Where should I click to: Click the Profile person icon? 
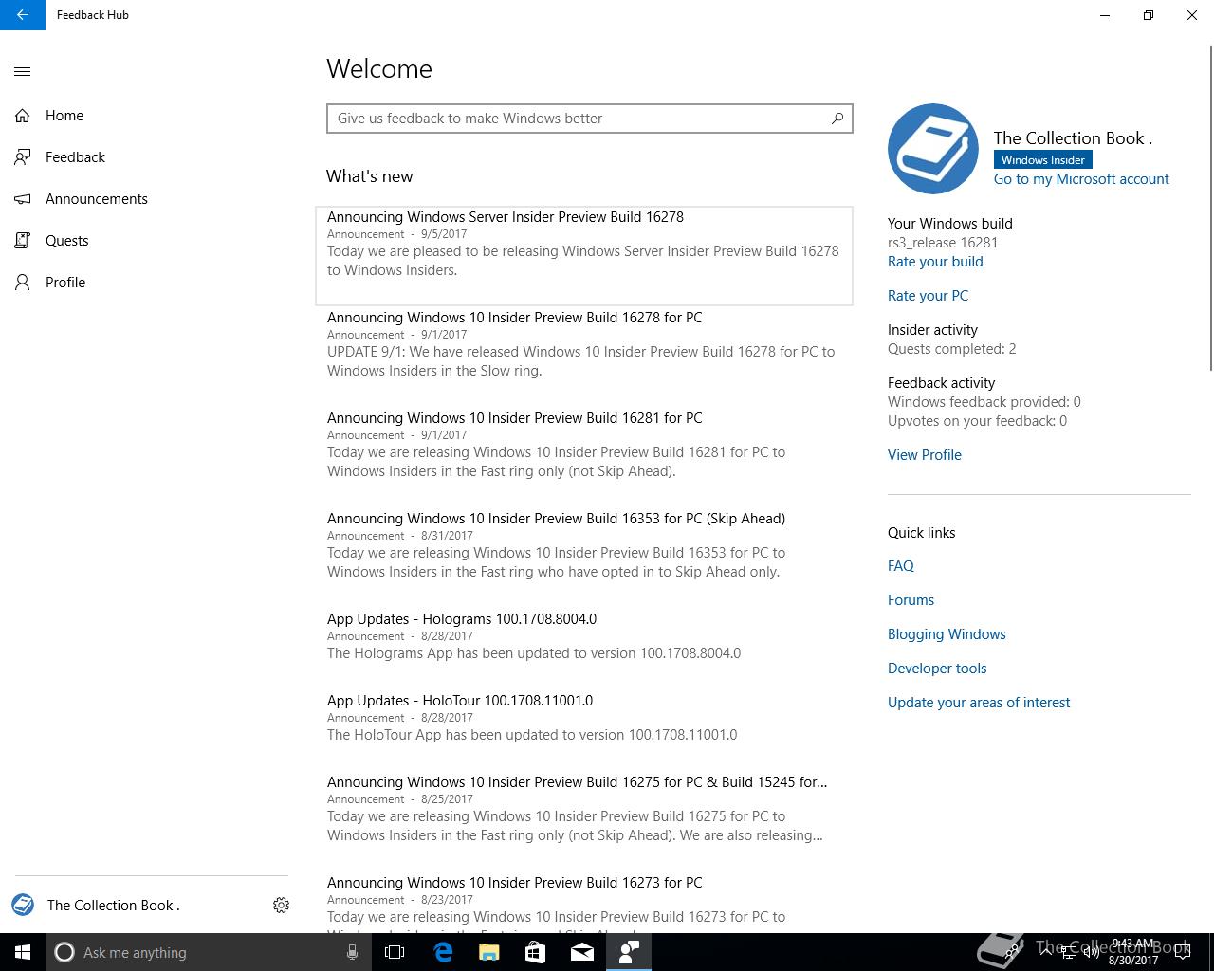pyautogui.click(x=23, y=283)
